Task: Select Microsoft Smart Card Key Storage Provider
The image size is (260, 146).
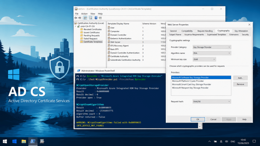Action: pos(201,85)
